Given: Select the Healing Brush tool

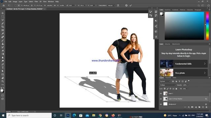Looking at the screenshot, I should click(3, 37).
